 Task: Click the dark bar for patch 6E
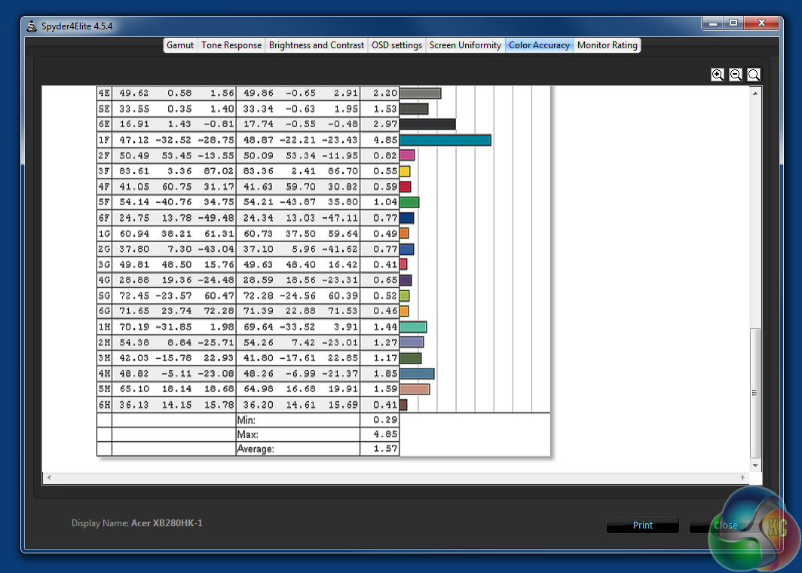(427, 124)
